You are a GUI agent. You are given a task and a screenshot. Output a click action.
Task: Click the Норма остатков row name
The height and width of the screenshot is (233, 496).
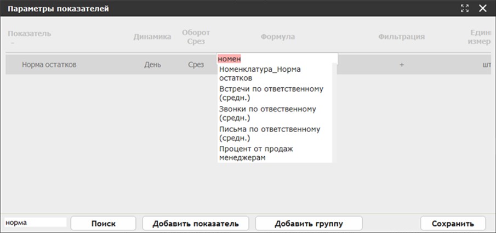coord(49,65)
